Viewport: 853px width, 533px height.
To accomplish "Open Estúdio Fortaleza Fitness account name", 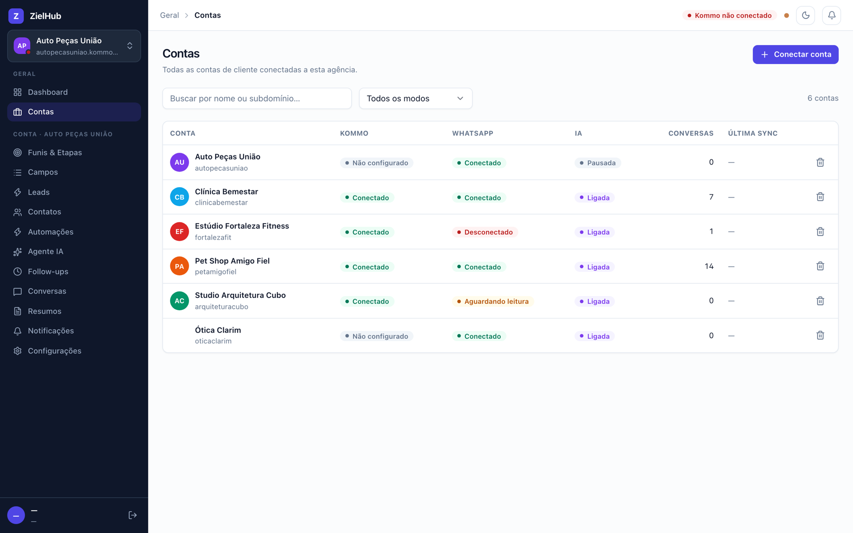I will [242, 226].
